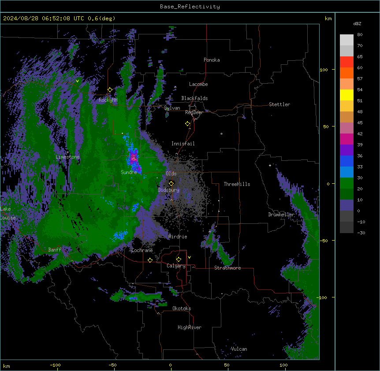
Task: Select the blue 33–36 dBZ legend swatch
Action: pos(346,161)
